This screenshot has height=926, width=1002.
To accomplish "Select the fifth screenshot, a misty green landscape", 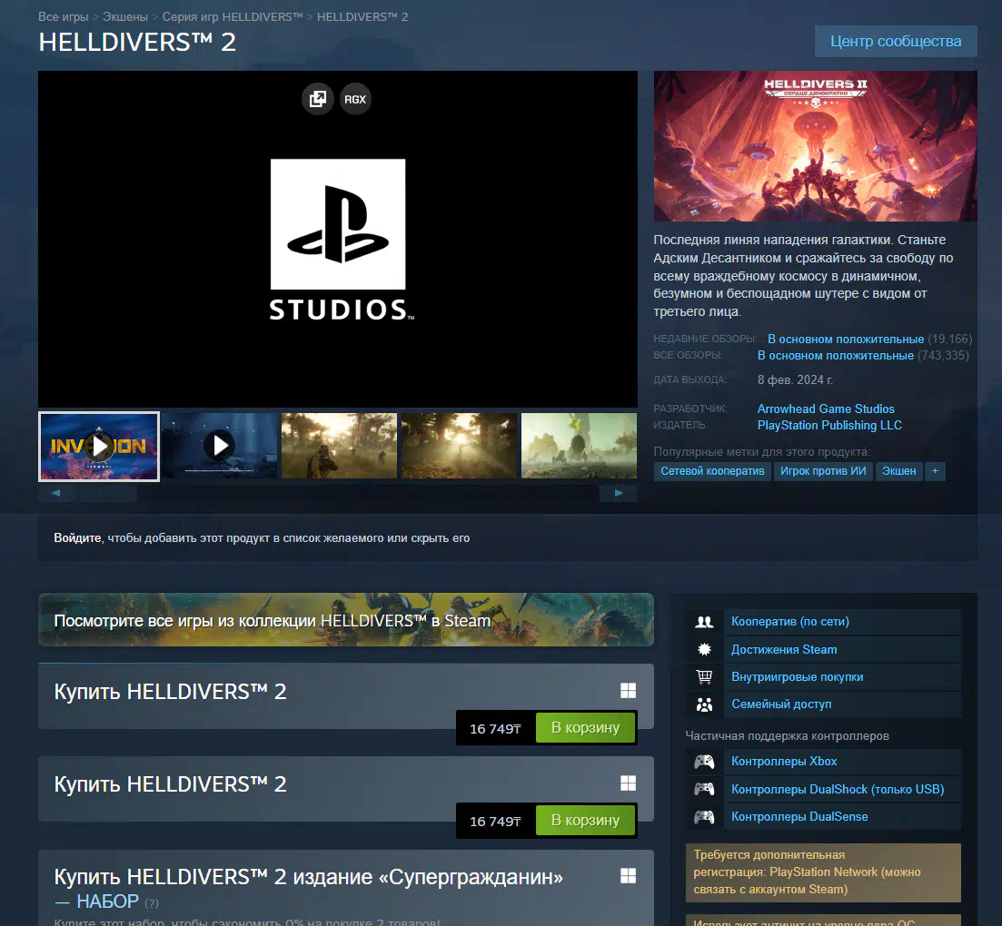I will pos(579,445).
